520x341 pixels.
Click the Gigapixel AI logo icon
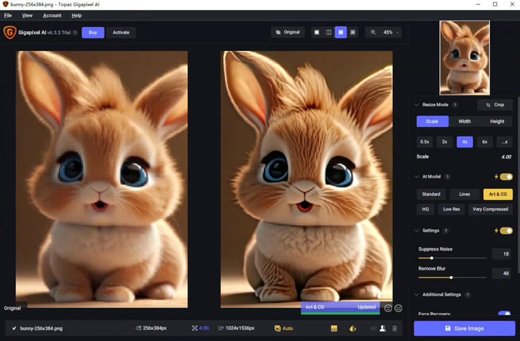(x=10, y=32)
